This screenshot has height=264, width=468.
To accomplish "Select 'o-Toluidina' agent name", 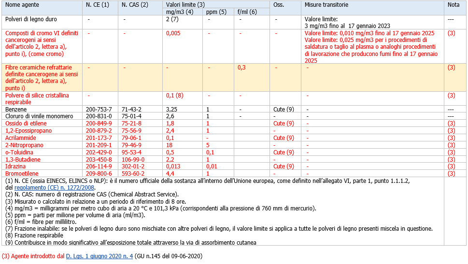I will (x=19, y=153).
